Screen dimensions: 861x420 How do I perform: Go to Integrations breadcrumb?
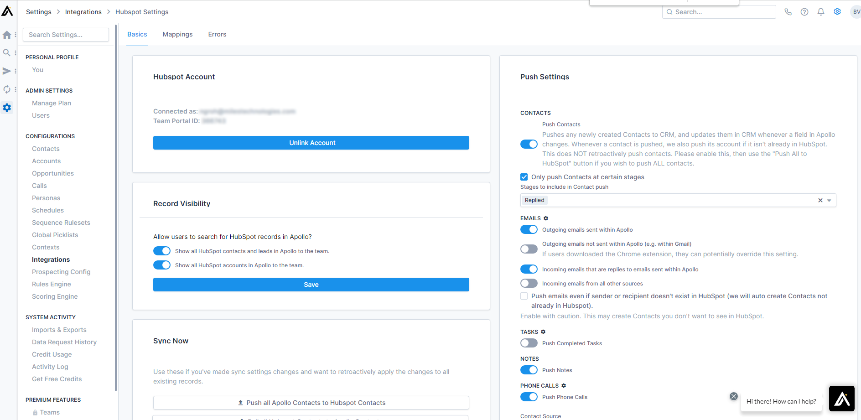tap(83, 12)
